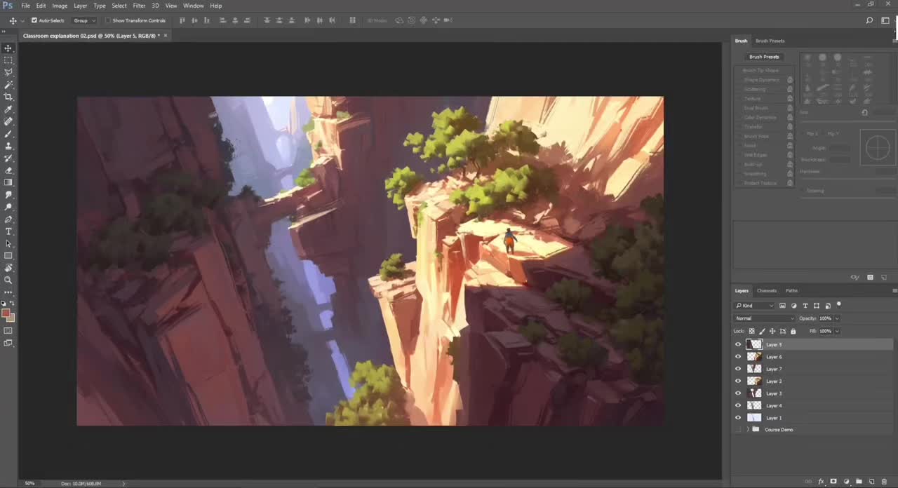
Task: Open the Filter menu
Action: pos(139,6)
